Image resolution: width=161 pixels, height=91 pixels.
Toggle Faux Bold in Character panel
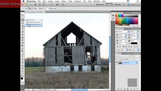118,47
